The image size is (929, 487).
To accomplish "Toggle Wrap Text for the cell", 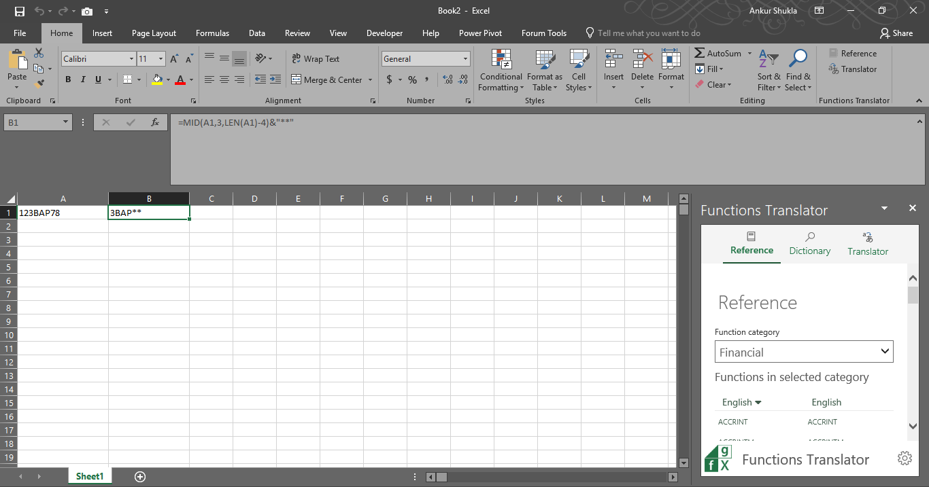I will [x=315, y=59].
